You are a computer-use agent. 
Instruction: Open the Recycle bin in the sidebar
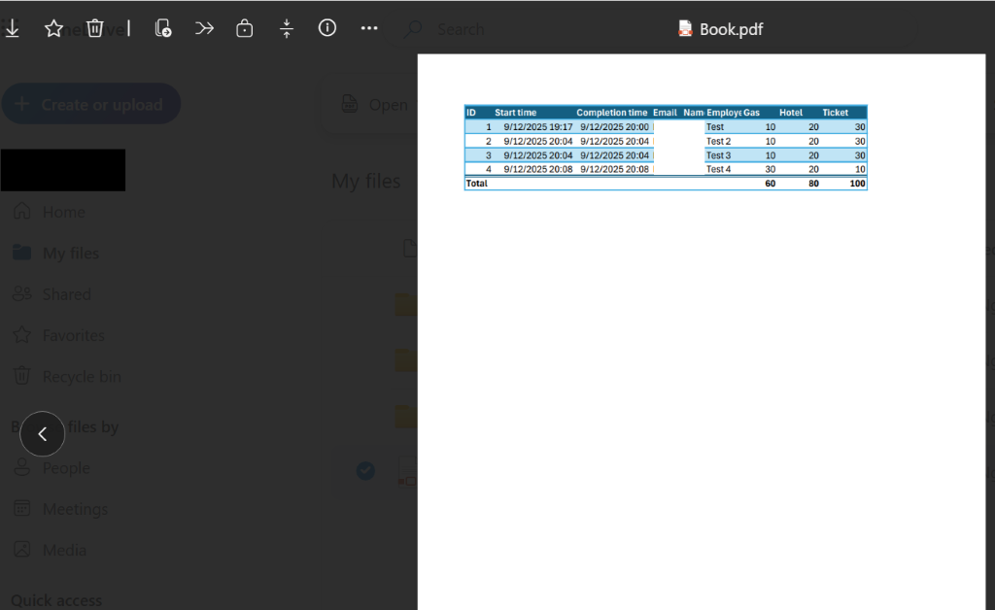[x=67, y=377]
